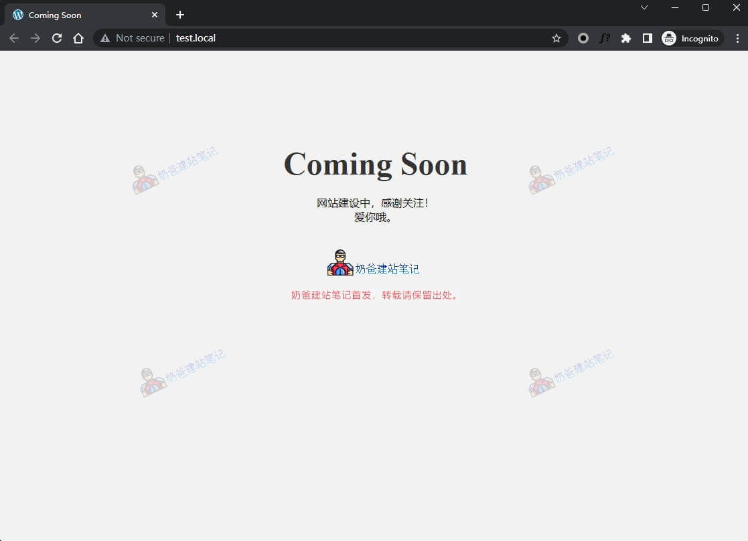This screenshot has height=541, width=748.
Task: Select the Coming Soon tab
Action: pyautogui.click(x=80, y=14)
